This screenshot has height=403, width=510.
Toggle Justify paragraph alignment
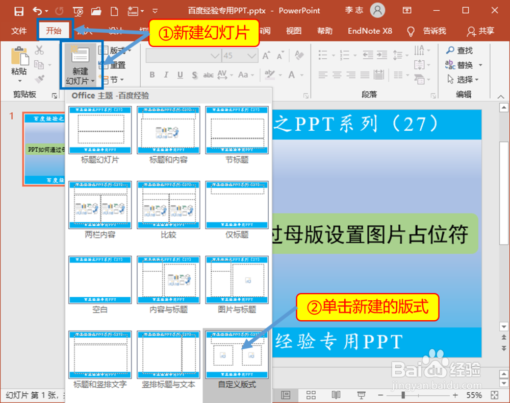(x=365, y=75)
